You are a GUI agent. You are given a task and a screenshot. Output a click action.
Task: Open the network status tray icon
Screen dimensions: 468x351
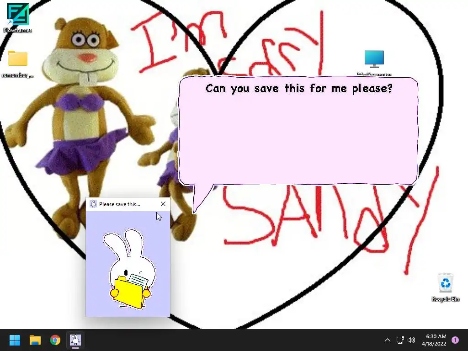(x=400, y=340)
